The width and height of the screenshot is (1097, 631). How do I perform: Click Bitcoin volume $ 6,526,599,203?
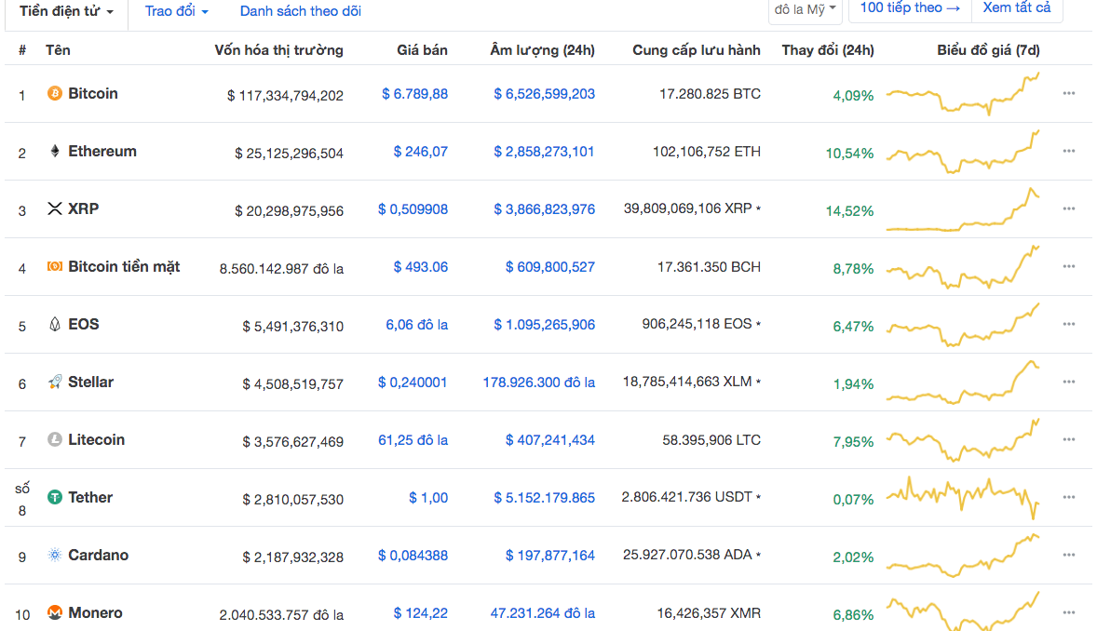544,94
